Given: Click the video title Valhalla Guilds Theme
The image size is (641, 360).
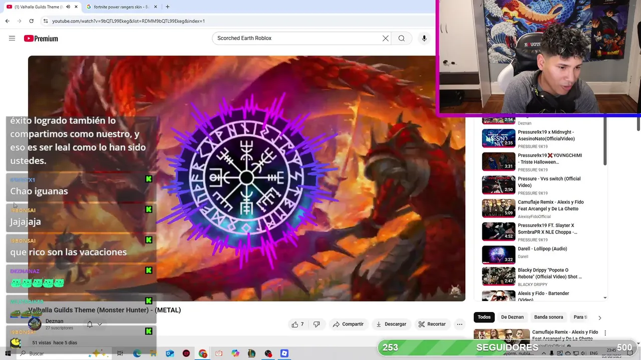Looking at the screenshot, I should (x=104, y=310).
